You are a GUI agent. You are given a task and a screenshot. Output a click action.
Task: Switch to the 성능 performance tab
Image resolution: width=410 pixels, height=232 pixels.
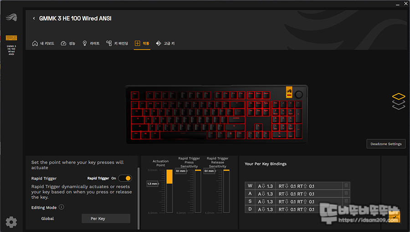[68, 43]
